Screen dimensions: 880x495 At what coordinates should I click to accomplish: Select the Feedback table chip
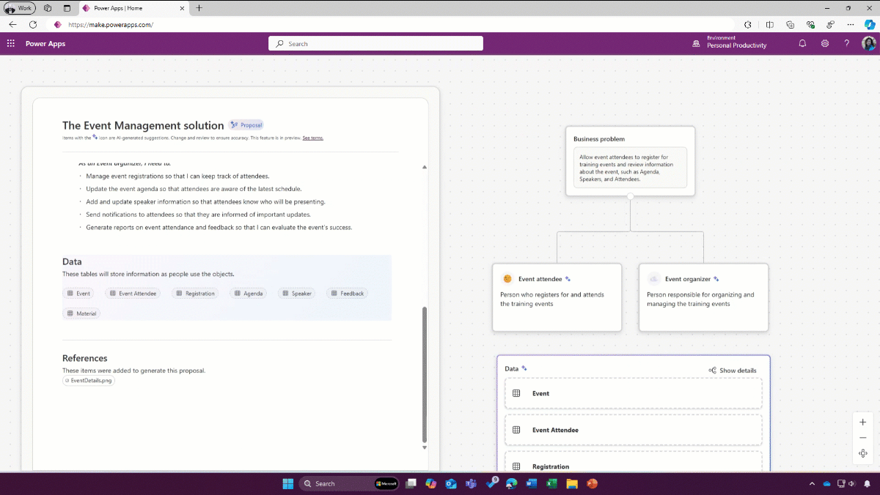coord(347,293)
